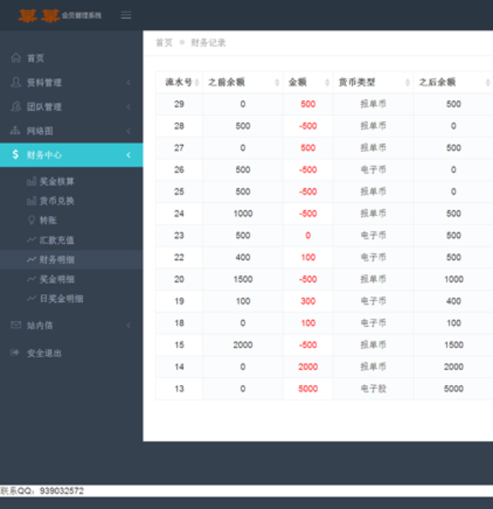Screen dimensions: 493x509
Task: Click the 联系QQ 939032572 text
Action: [42, 490]
